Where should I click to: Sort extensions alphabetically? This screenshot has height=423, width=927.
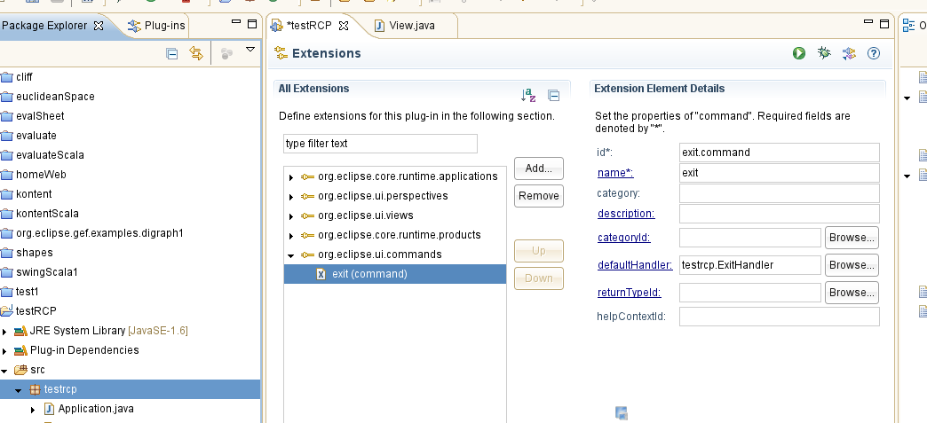pyautogui.click(x=528, y=95)
